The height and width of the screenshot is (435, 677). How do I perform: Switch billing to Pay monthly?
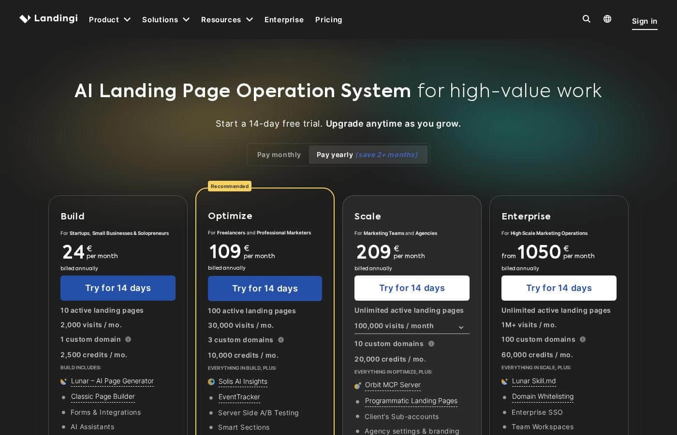coord(279,155)
